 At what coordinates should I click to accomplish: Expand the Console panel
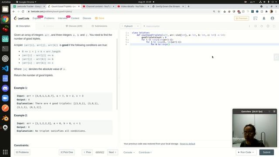tap(129, 152)
